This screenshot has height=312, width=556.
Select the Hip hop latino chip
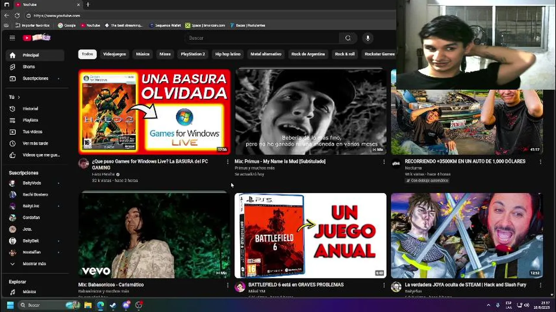228,54
